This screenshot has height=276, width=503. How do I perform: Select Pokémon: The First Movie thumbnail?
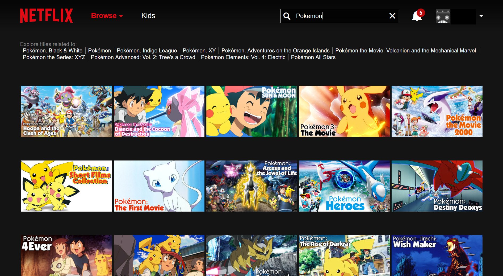159,186
